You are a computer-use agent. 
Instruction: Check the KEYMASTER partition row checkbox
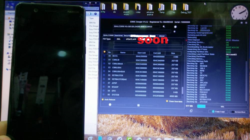point(104,75)
